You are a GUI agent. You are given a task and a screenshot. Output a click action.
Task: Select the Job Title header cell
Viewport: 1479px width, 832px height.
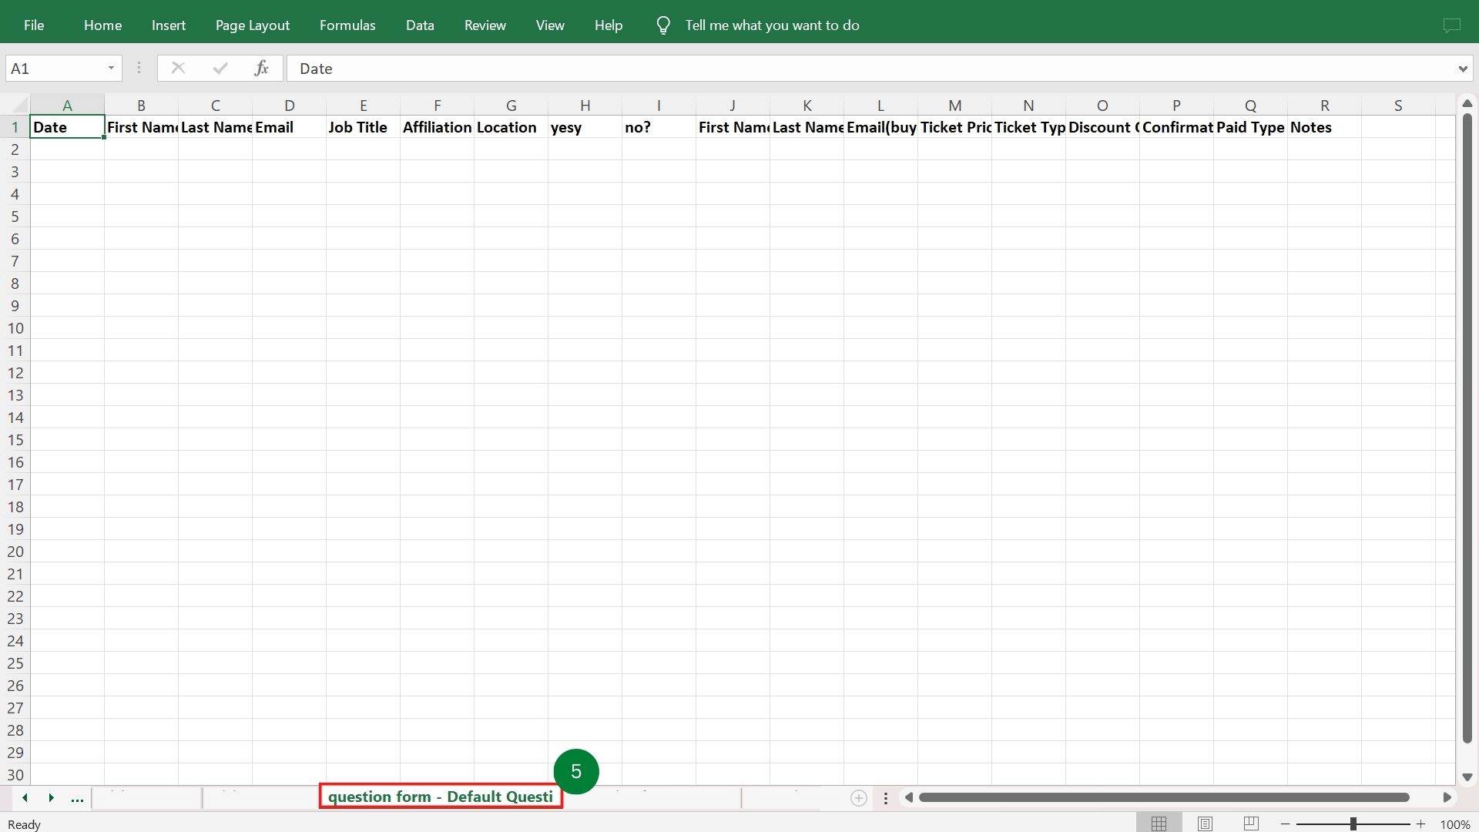(x=363, y=127)
